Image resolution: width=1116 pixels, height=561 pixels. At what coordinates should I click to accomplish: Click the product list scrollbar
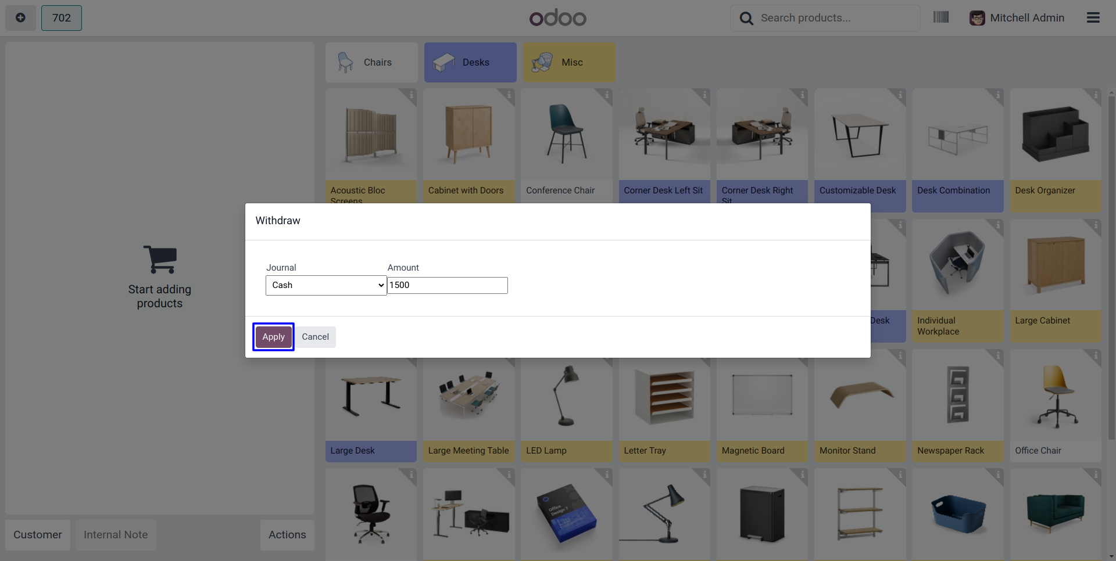1111,267
